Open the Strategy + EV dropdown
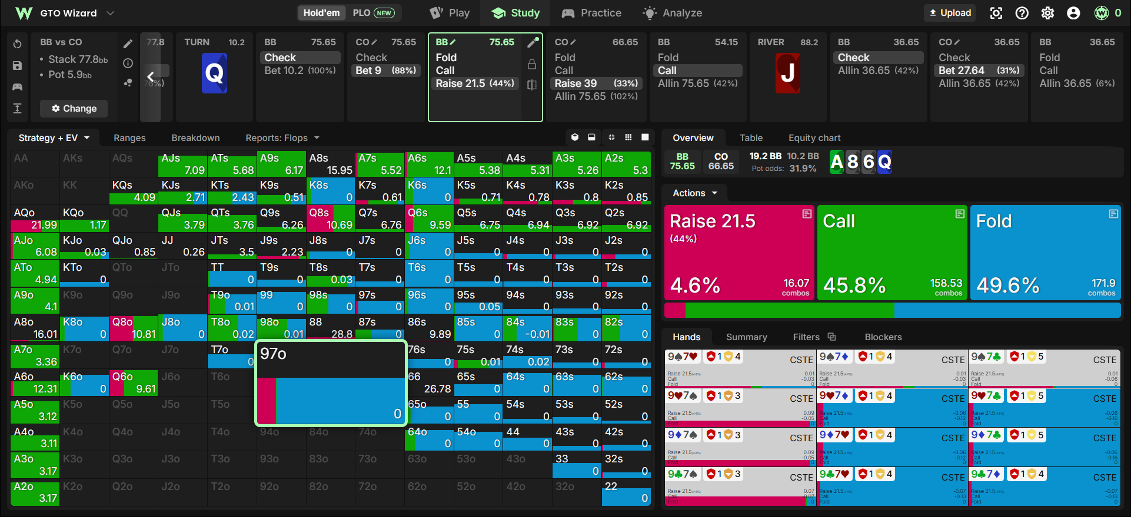Viewport: 1131px width, 517px height. click(54, 138)
